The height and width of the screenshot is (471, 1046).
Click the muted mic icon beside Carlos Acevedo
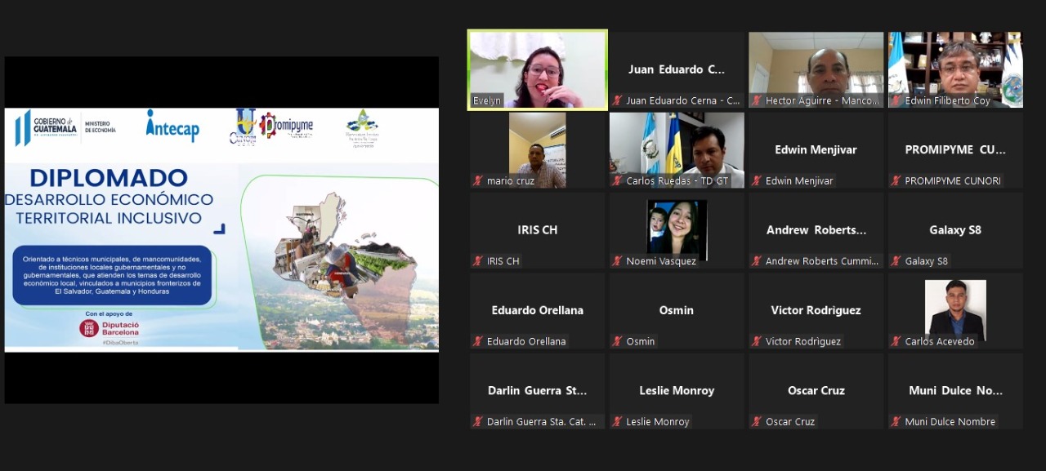pyautogui.click(x=896, y=341)
